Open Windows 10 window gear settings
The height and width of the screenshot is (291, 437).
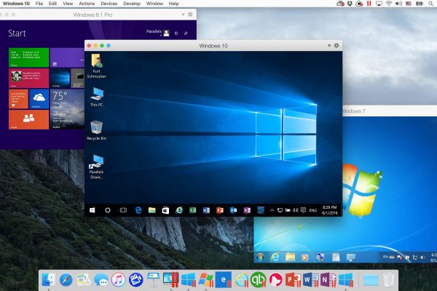(x=336, y=45)
